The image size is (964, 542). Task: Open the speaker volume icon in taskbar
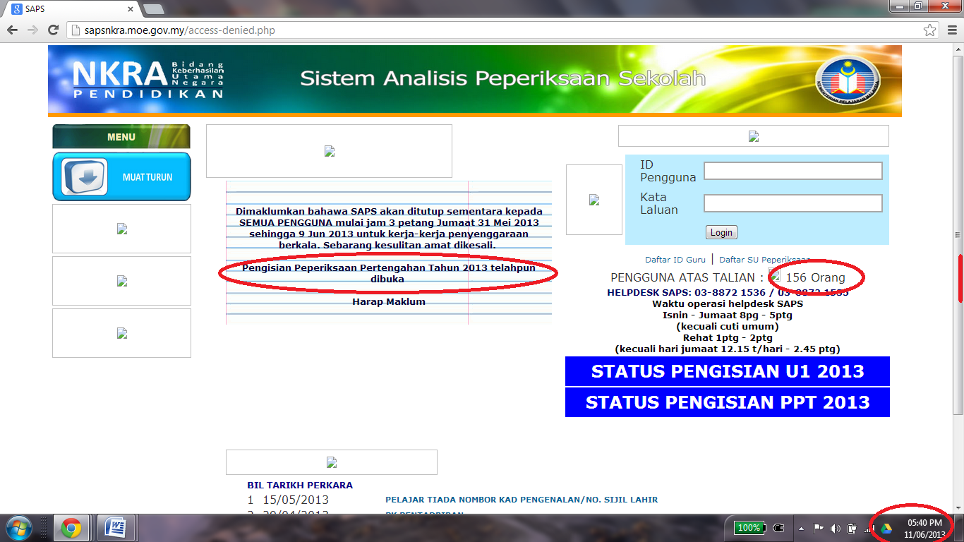coord(836,527)
